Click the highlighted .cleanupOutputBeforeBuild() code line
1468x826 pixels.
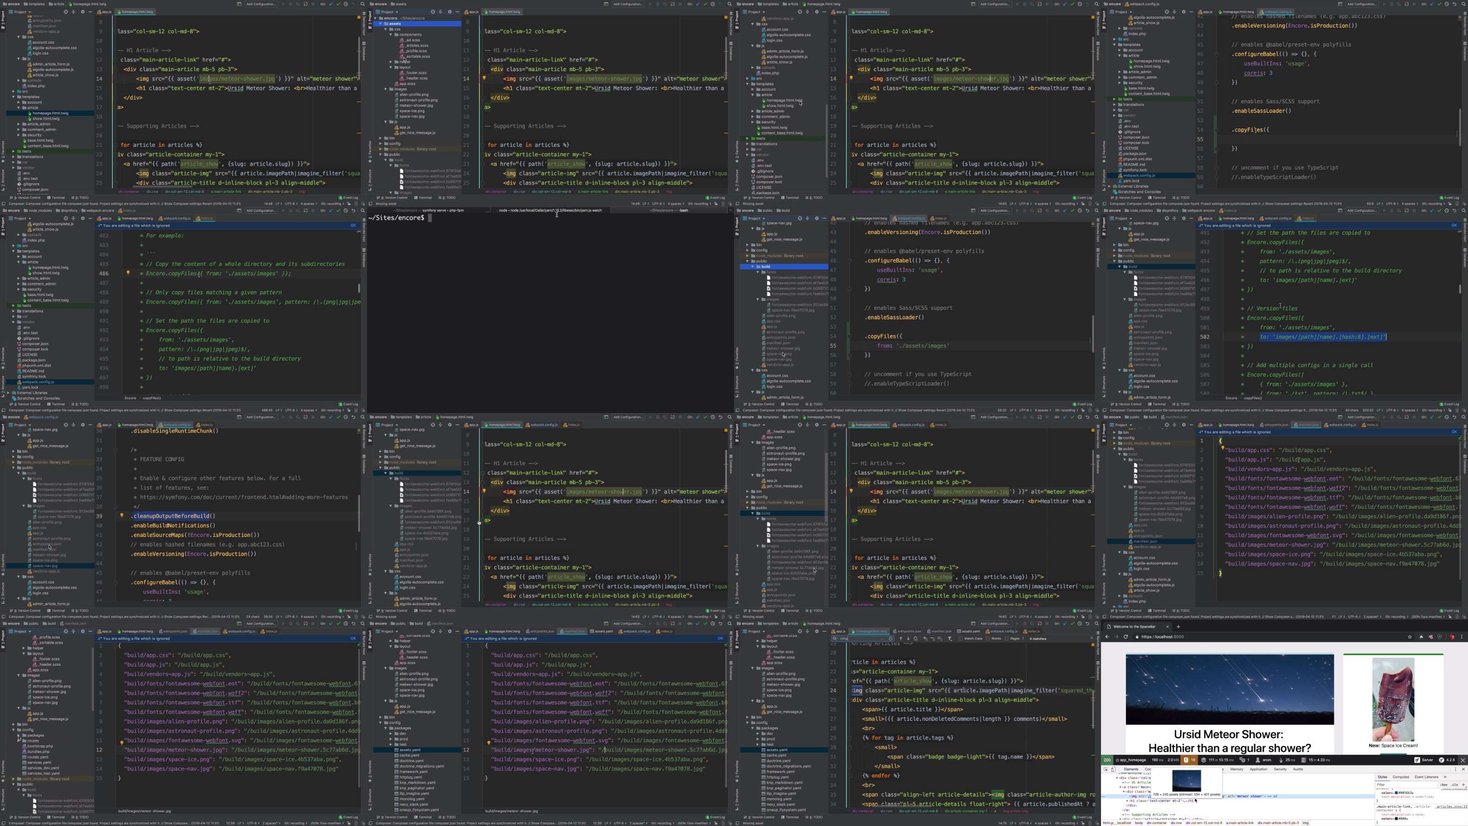(x=173, y=516)
